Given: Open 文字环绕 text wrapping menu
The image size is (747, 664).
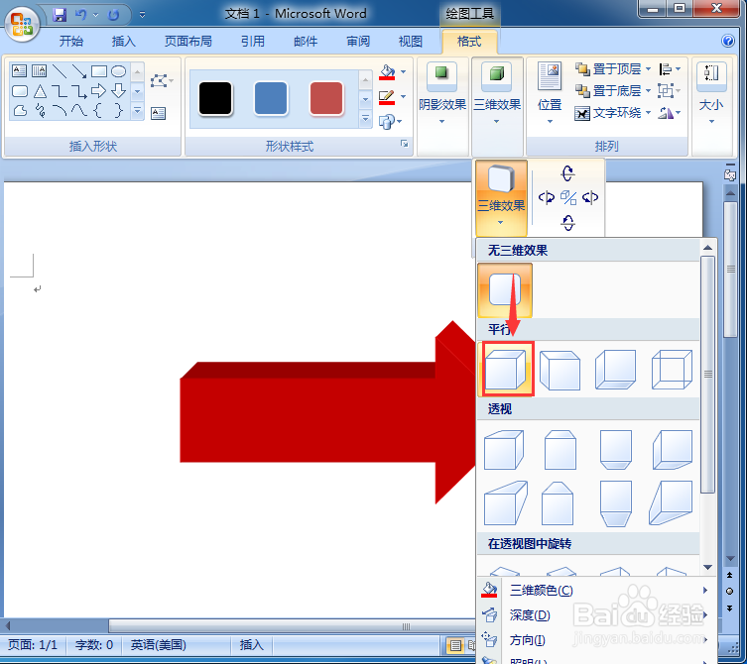Looking at the screenshot, I should point(612,113).
